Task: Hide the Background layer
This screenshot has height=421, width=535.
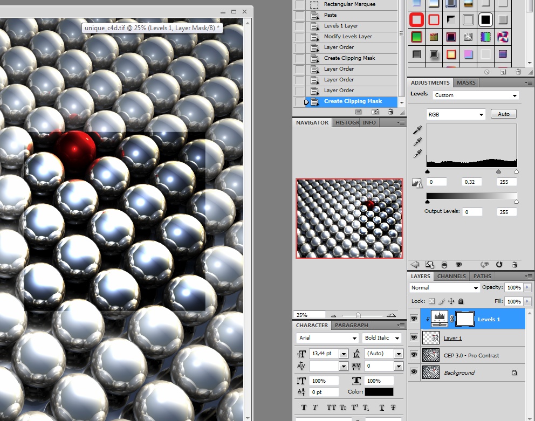Action: pyautogui.click(x=414, y=372)
